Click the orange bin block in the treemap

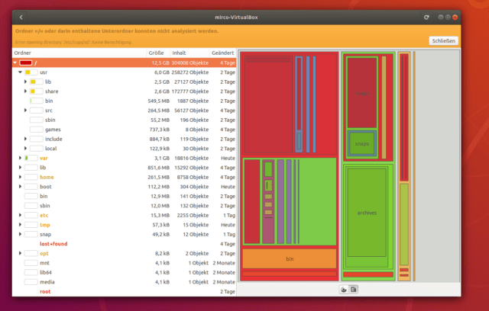tap(290, 259)
